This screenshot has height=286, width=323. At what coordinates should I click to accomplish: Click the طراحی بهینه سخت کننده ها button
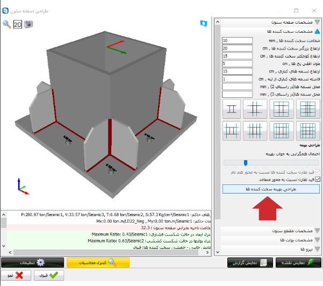[271, 189]
